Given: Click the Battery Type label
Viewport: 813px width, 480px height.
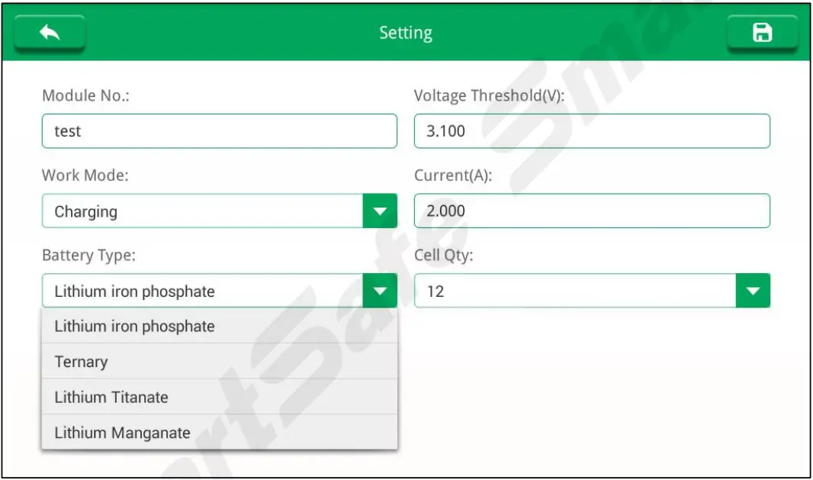Looking at the screenshot, I should coord(88,256).
